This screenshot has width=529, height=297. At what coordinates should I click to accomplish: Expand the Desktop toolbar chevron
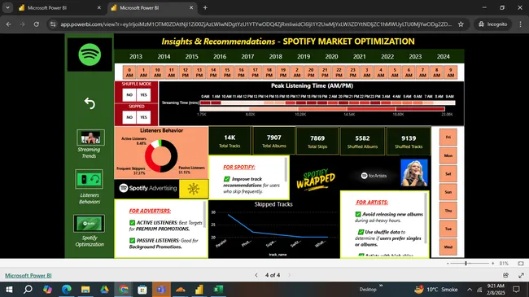381,286
